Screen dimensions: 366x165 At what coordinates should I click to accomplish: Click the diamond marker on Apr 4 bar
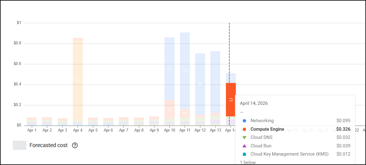(78, 81)
